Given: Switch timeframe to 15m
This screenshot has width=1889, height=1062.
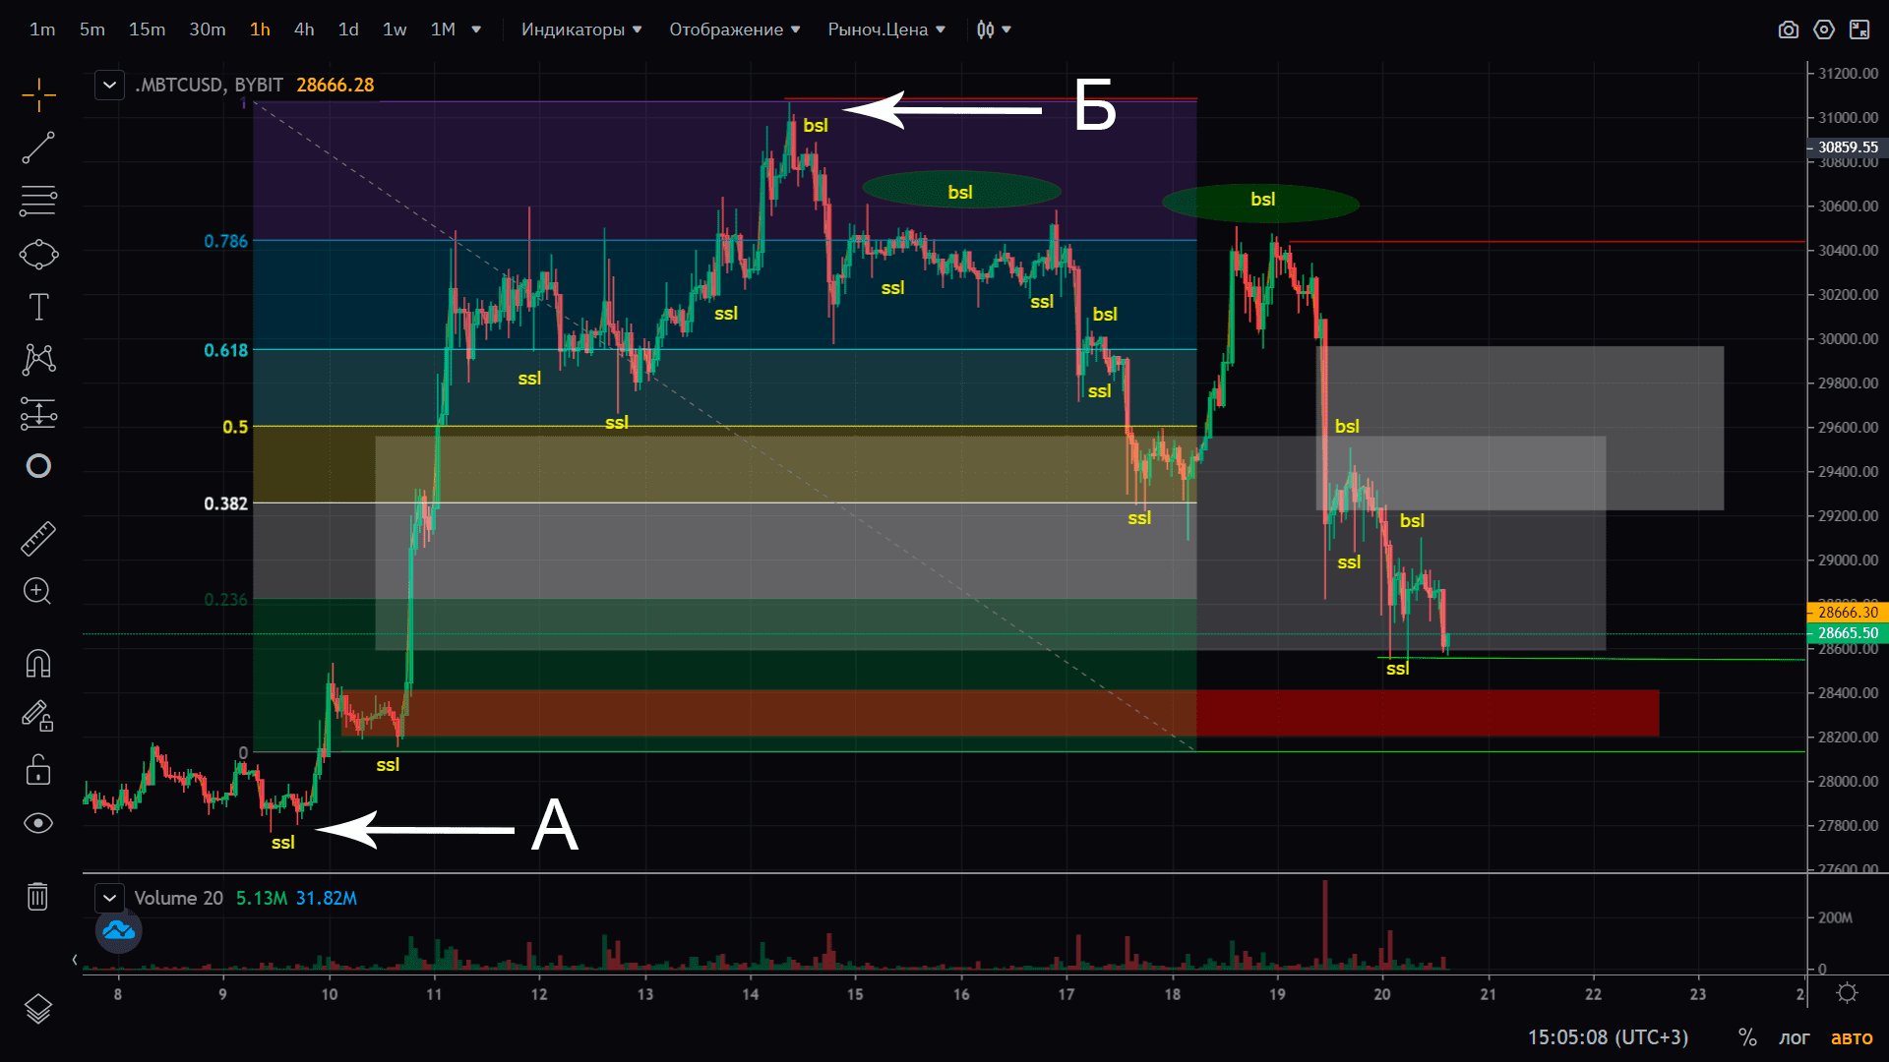Looking at the screenshot, I should [147, 29].
